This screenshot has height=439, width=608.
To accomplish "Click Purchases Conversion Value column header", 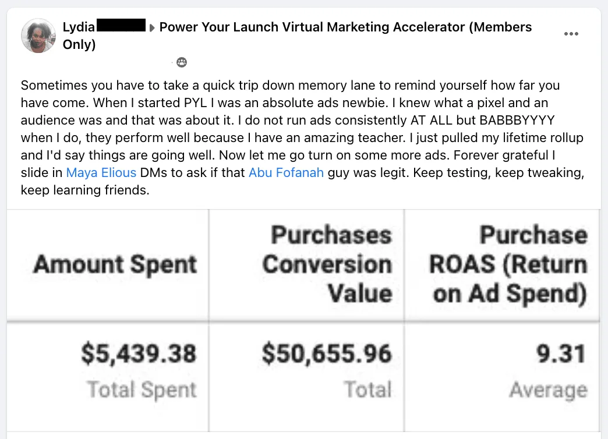I will 327,264.
